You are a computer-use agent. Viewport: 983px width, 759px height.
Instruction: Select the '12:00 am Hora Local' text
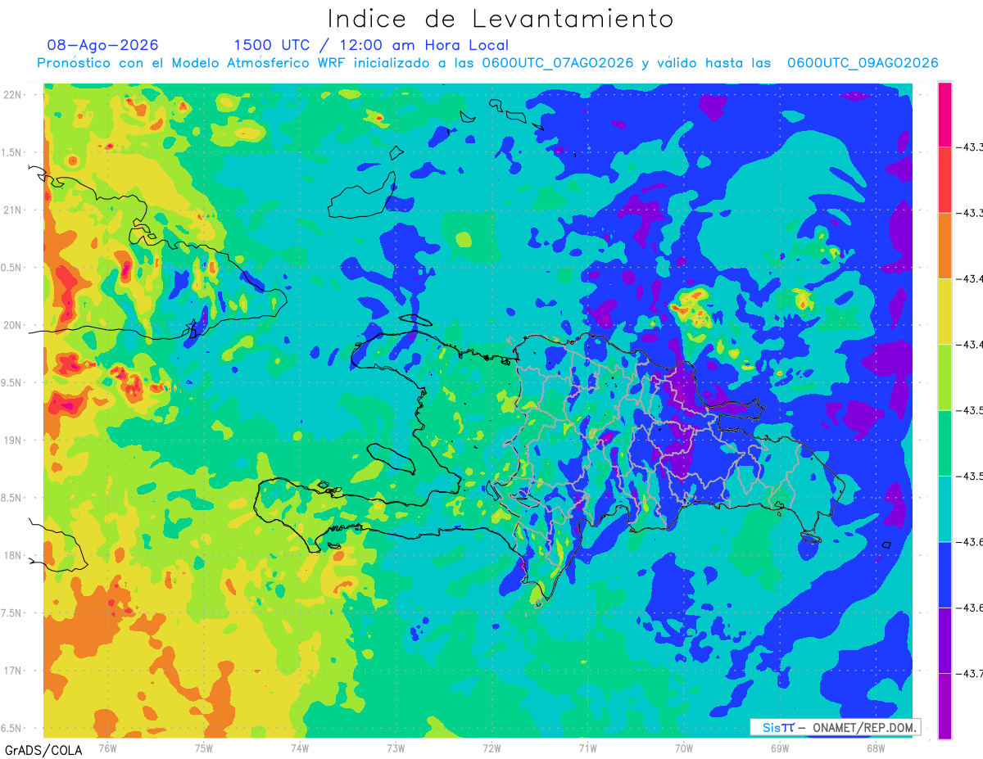[x=424, y=45]
